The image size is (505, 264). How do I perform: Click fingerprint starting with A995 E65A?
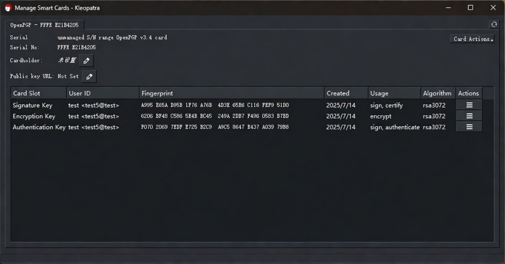coord(215,105)
